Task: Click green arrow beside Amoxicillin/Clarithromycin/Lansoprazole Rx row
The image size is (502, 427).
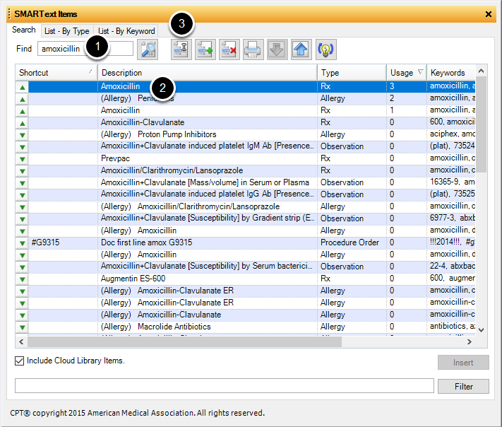Action: pyautogui.click(x=23, y=171)
